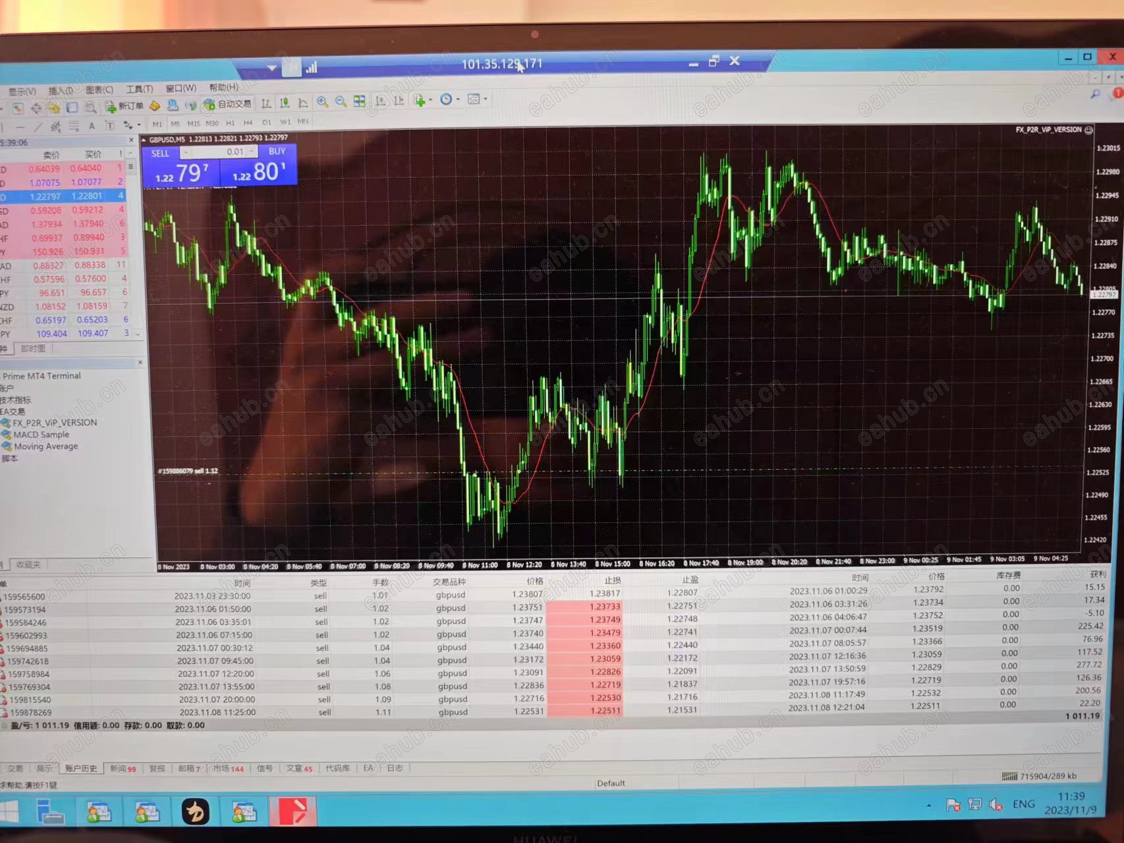Screen dimensions: 1124x843
Task: Open the 邮箱 mailbox tab
Action: pyautogui.click(x=189, y=769)
